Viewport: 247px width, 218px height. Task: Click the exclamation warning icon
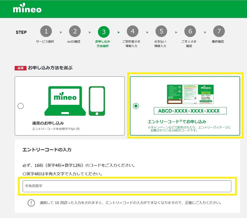[x=31, y=203]
